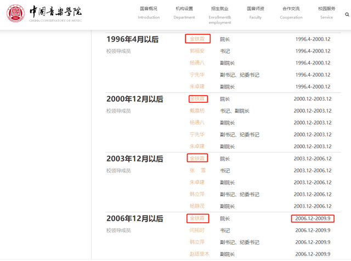The image size is (351, 261).
Task: Click the name 杨静茂
Action: pyautogui.click(x=197, y=206)
